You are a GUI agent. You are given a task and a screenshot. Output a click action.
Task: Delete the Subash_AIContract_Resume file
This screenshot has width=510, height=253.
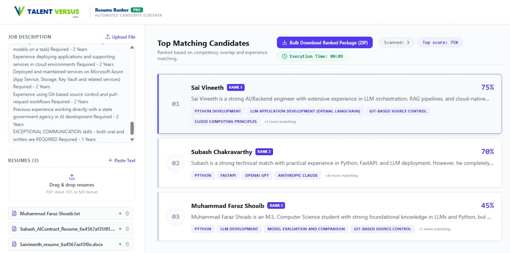click(x=127, y=229)
